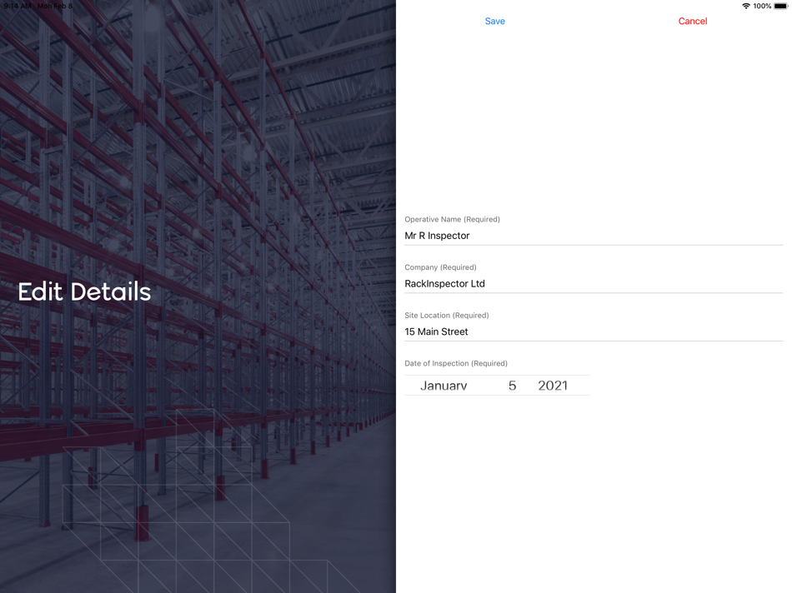Tap the Date of Inspection (Required) label
Image resolution: width=792 pixels, height=593 pixels.
click(x=455, y=363)
